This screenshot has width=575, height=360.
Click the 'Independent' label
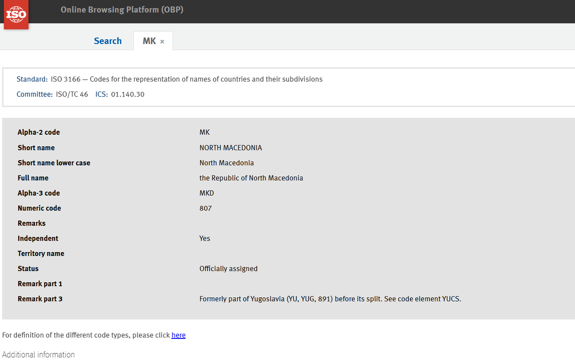pyautogui.click(x=38, y=239)
